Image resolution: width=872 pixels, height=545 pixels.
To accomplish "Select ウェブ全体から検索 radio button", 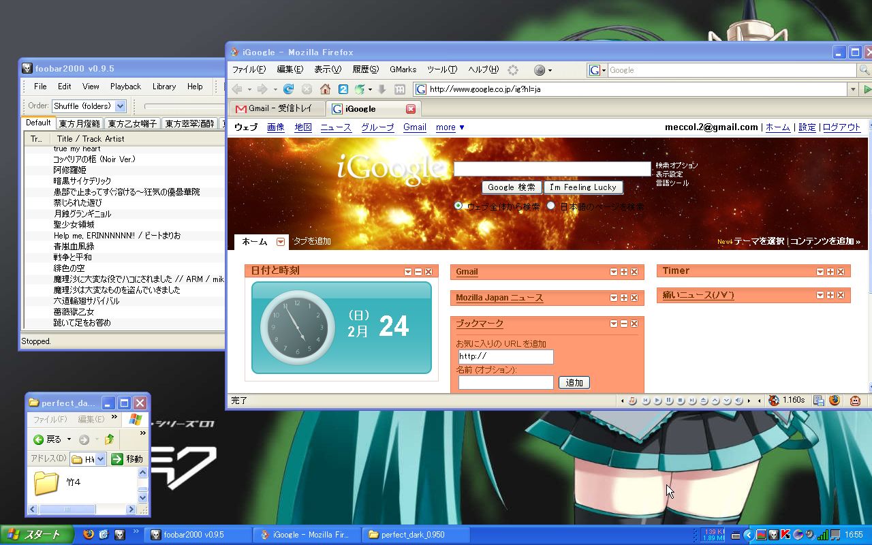I will (458, 206).
